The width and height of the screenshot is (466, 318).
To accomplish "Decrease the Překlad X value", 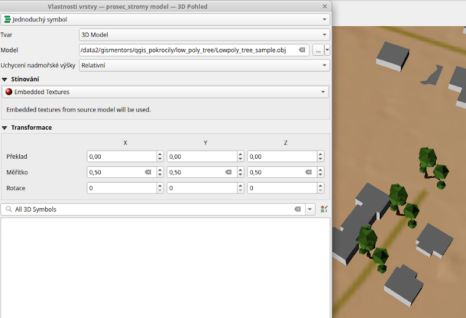I will pyautogui.click(x=160, y=159).
